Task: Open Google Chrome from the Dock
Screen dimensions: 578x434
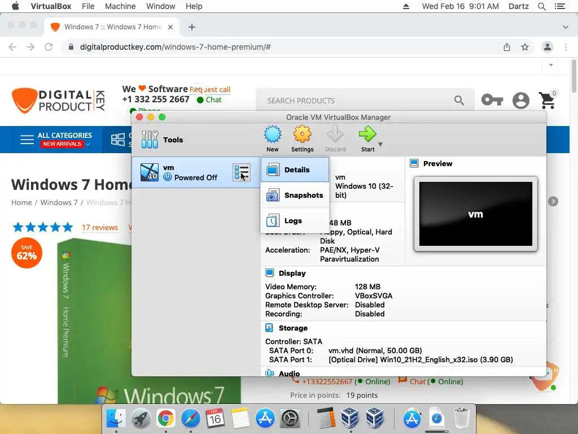Action: click(x=166, y=419)
